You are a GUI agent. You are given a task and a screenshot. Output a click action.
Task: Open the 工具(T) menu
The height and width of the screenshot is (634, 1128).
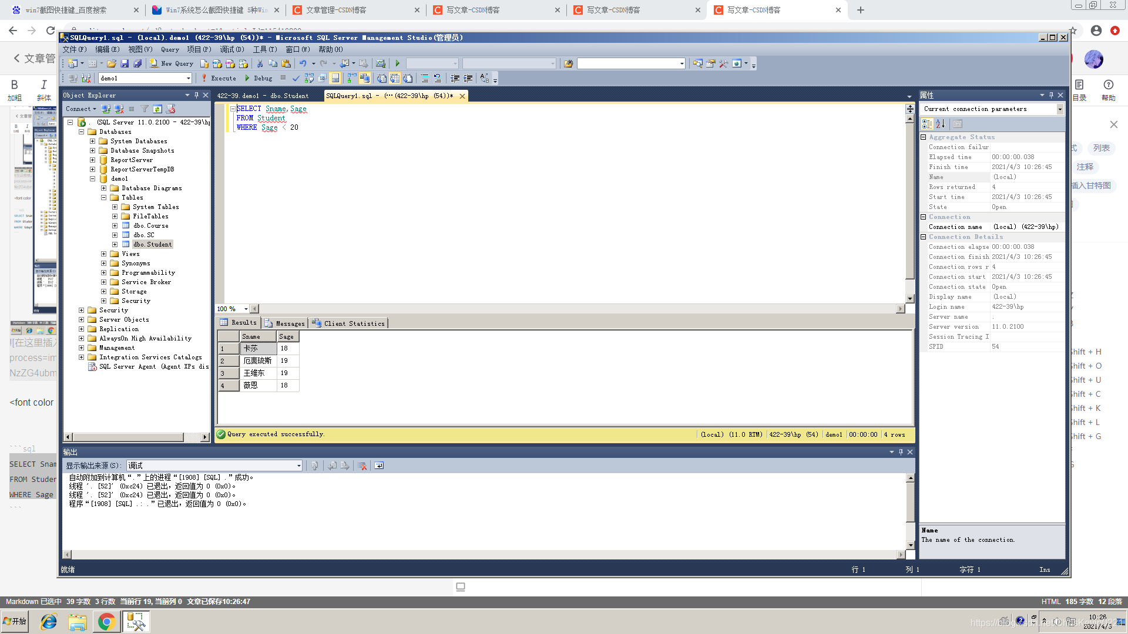(265, 50)
